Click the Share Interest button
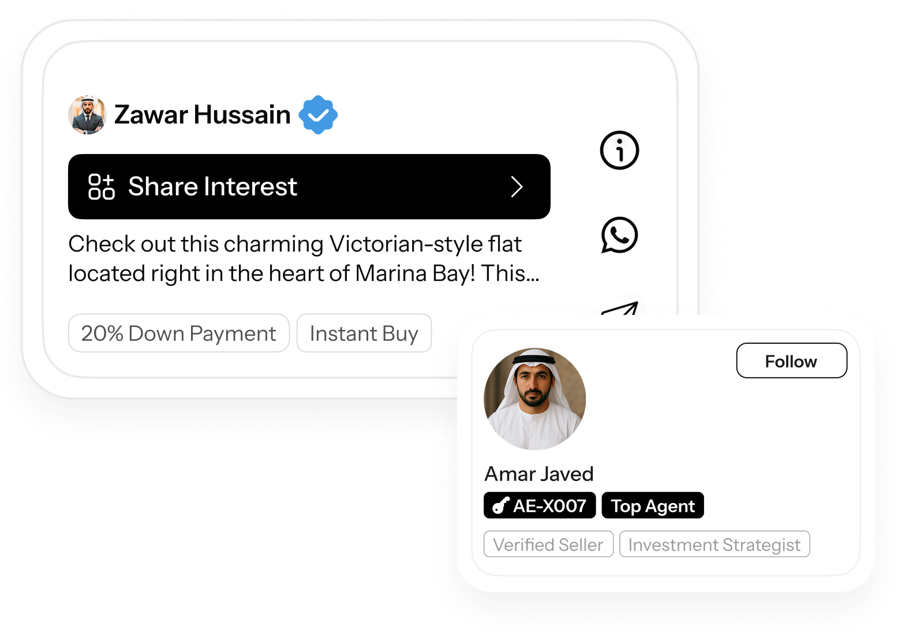Image resolution: width=909 pixels, height=642 pixels. (x=309, y=186)
